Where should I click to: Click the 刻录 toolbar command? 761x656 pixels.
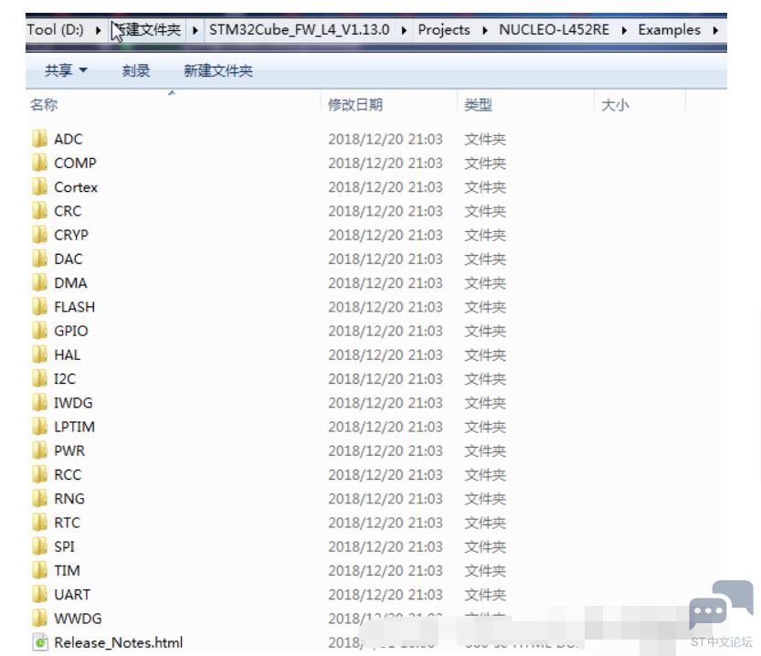[136, 71]
